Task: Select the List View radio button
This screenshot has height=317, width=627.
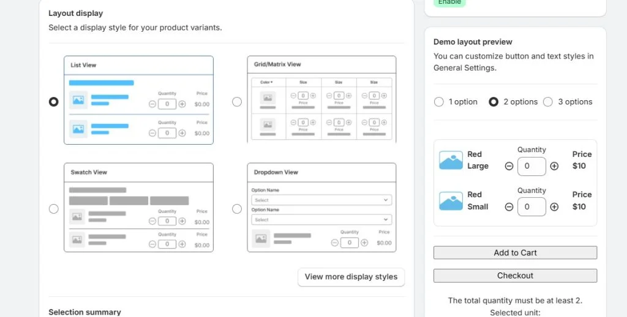Action: pos(54,101)
